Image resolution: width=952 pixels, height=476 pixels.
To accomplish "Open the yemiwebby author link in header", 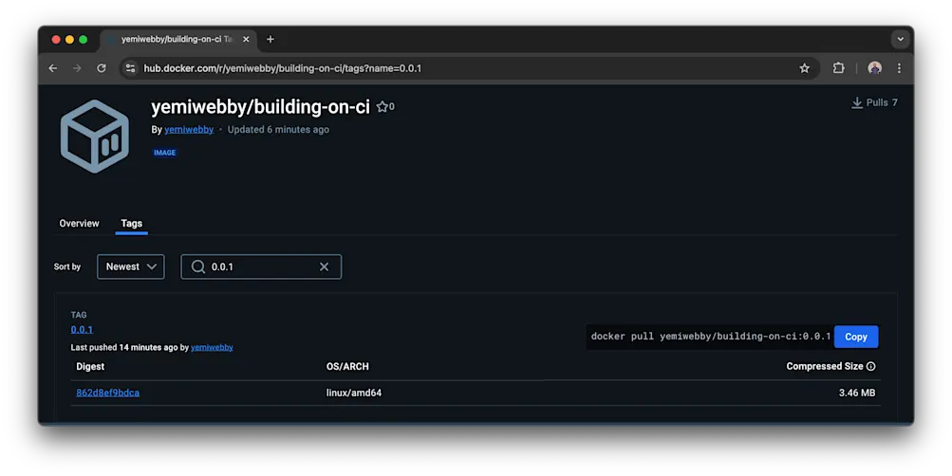I will tap(189, 130).
